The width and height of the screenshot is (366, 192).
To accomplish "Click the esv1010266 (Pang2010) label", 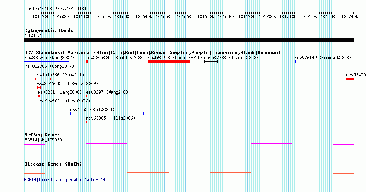I will click(x=60, y=75).
